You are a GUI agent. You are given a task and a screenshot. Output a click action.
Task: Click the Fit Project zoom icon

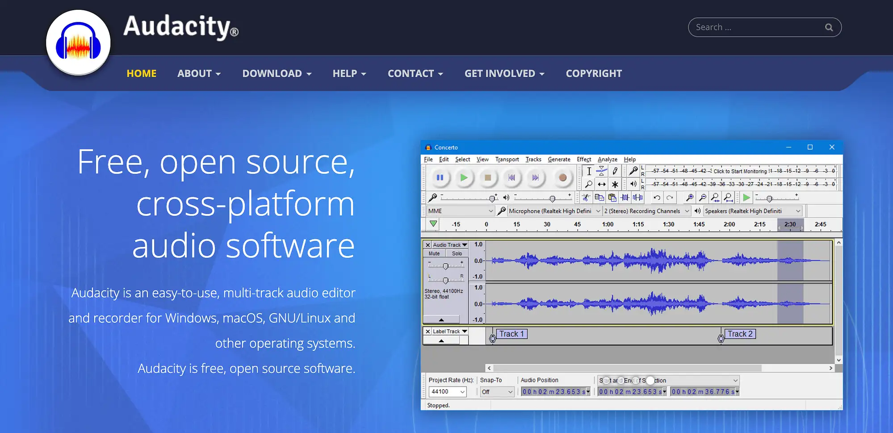[729, 198]
